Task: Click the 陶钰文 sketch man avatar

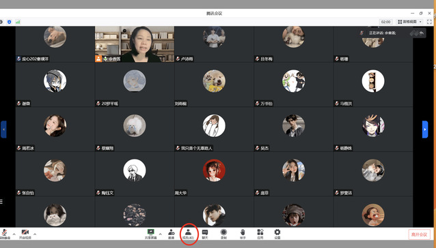Action: click(135, 170)
